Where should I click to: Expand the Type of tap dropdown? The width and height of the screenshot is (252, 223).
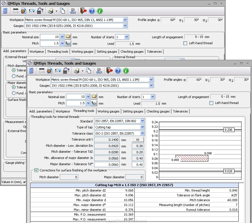click(x=142, y=127)
